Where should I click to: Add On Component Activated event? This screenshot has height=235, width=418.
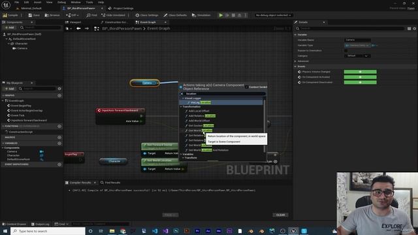pyautogui.click(x=360, y=77)
